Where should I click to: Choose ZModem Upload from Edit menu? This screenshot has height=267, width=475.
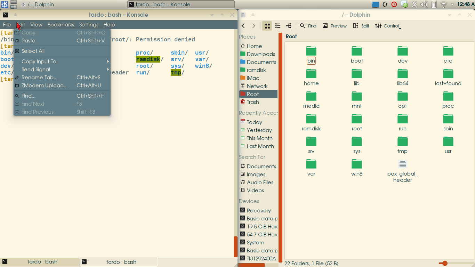click(x=62, y=85)
